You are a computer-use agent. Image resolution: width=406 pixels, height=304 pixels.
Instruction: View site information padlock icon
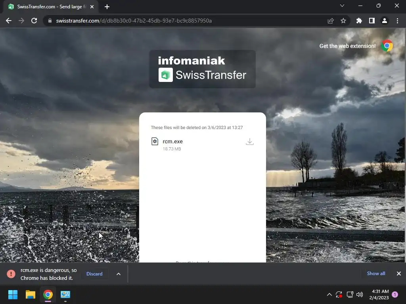point(50,21)
